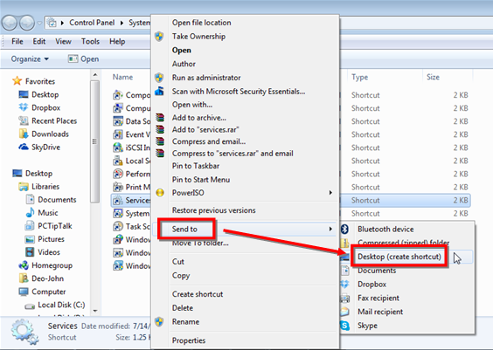Choose Restore previous versions

[214, 210]
